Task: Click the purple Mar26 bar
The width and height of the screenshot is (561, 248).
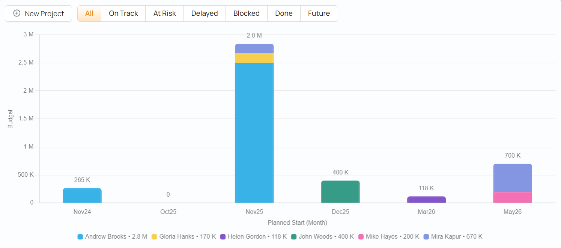Action: (426, 200)
